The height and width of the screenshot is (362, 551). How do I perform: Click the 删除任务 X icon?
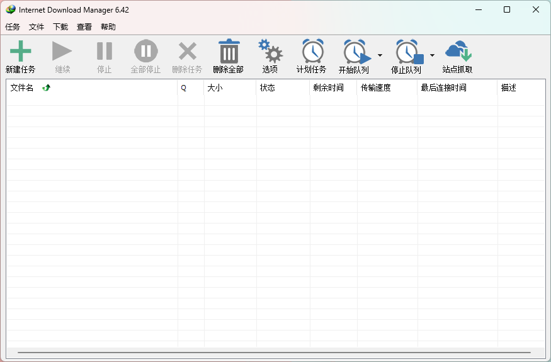pyautogui.click(x=188, y=52)
